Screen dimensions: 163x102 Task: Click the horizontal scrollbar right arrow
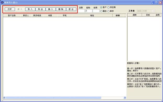coord(125,98)
